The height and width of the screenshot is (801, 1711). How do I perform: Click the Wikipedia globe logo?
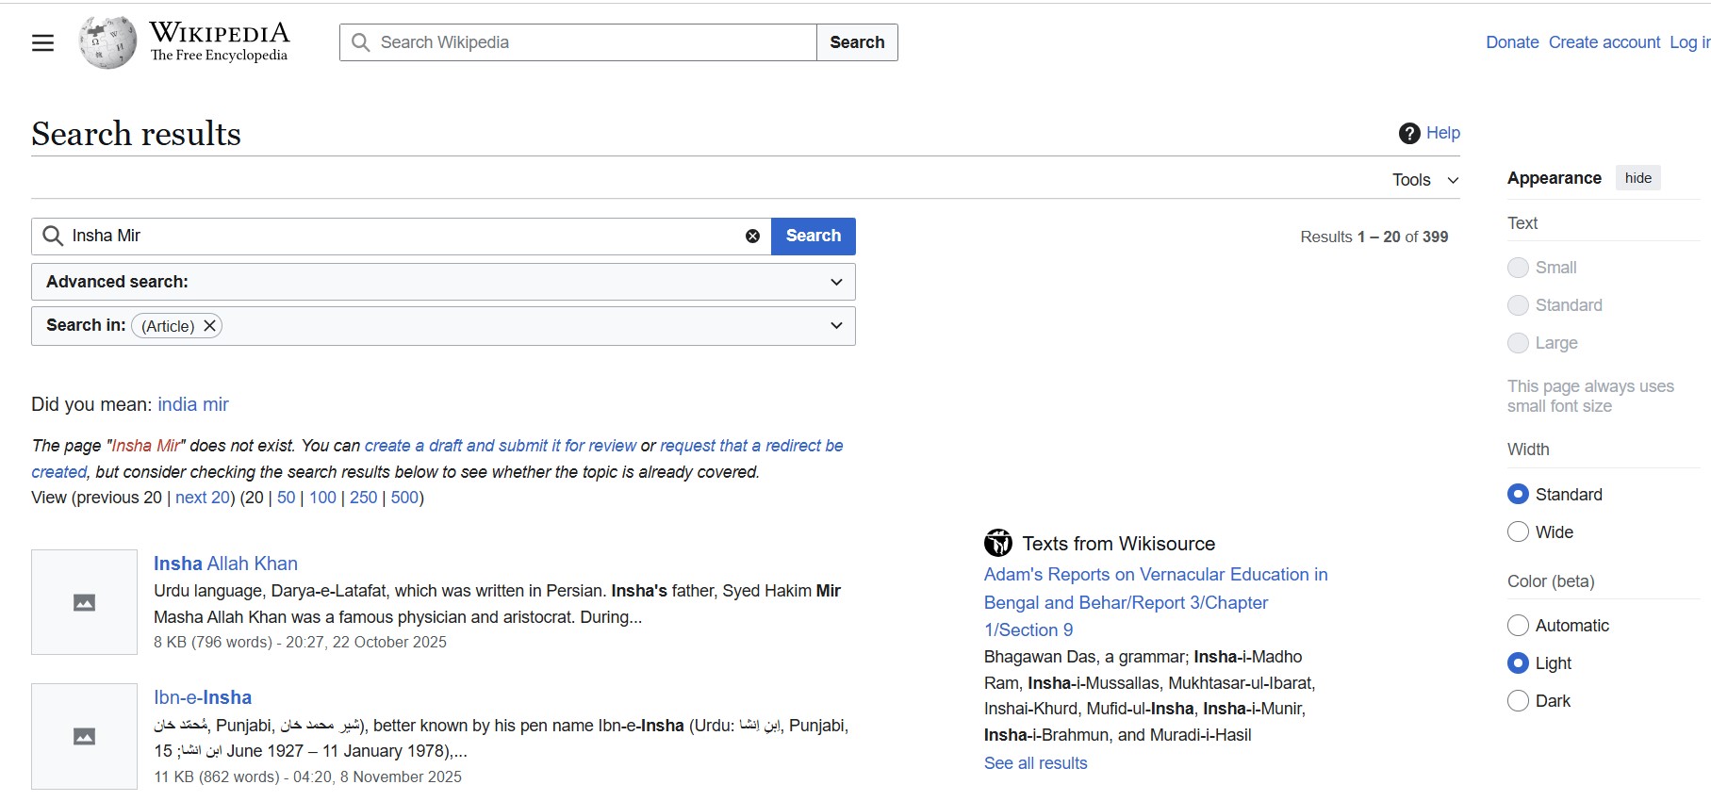107,42
